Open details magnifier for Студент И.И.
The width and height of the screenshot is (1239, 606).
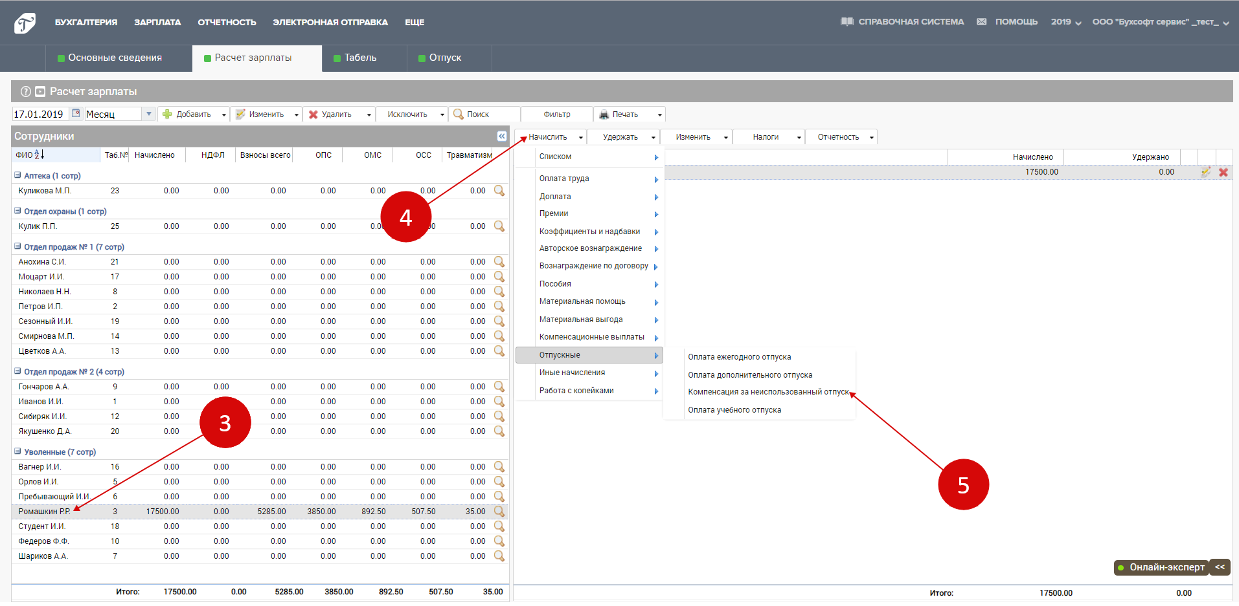(x=499, y=526)
